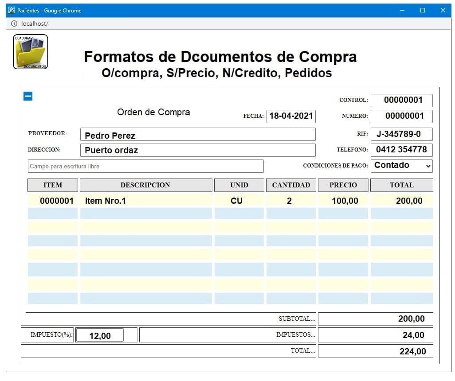Open the Condiciones de Pago dropdown
Viewport: 455px width, 381px height.
point(402,166)
